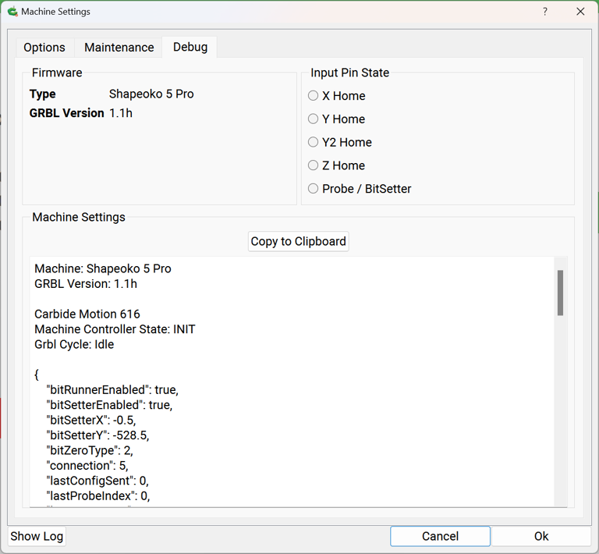Toggle the Probe / BitSetter radio button
Screen dimensions: 599x554
pyautogui.click(x=314, y=189)
